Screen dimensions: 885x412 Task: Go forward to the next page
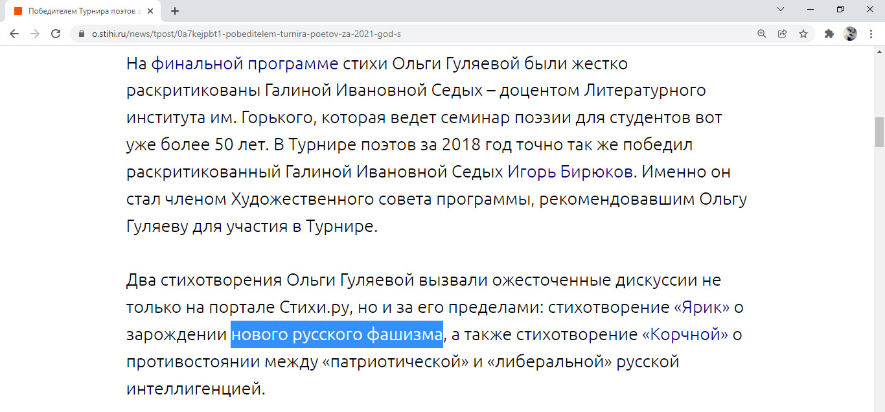click(x=35, y=34)
